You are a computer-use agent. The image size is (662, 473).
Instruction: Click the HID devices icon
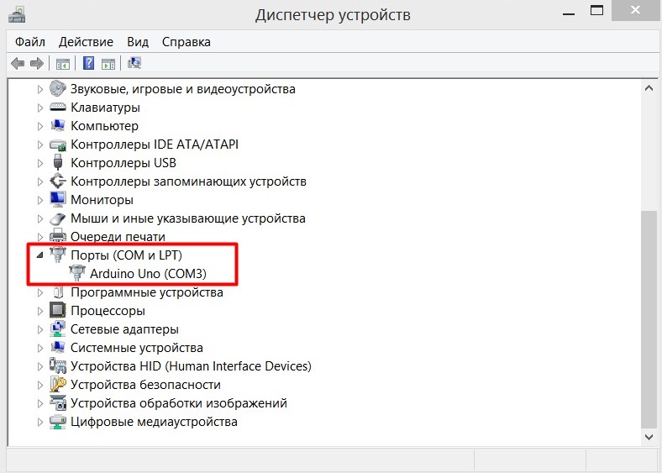[x=58, y=365]
